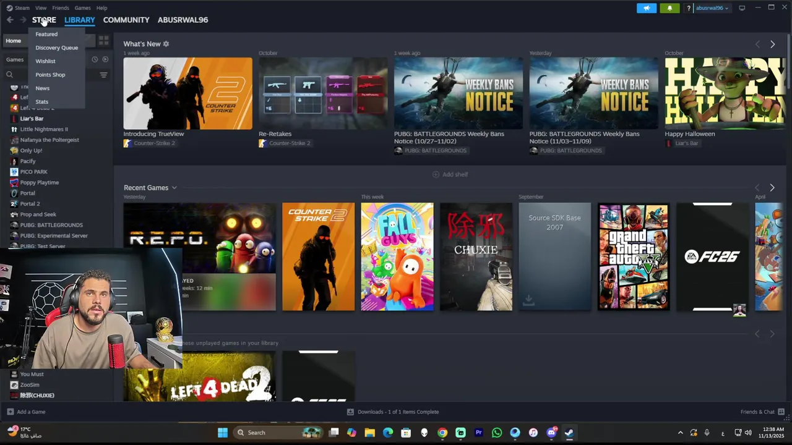The height and width of the screenshot is (445, 792).
Task: Click the Downloads status icon
Action: tap(350, 412)
